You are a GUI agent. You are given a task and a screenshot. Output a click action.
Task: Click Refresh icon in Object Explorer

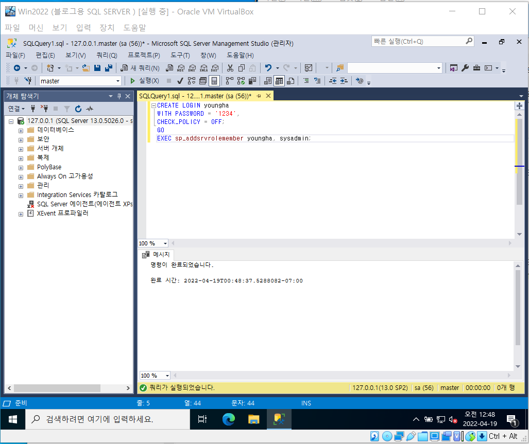tap(78, 109)
